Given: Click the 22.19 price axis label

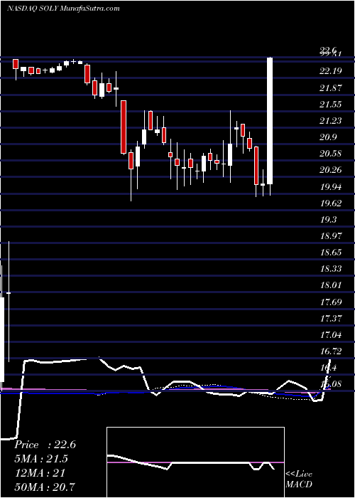Looking at the screenshot, I should click(x=331, y=71).
